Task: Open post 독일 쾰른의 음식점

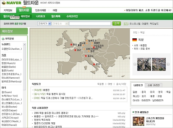Action: click(x=56, y=94)
